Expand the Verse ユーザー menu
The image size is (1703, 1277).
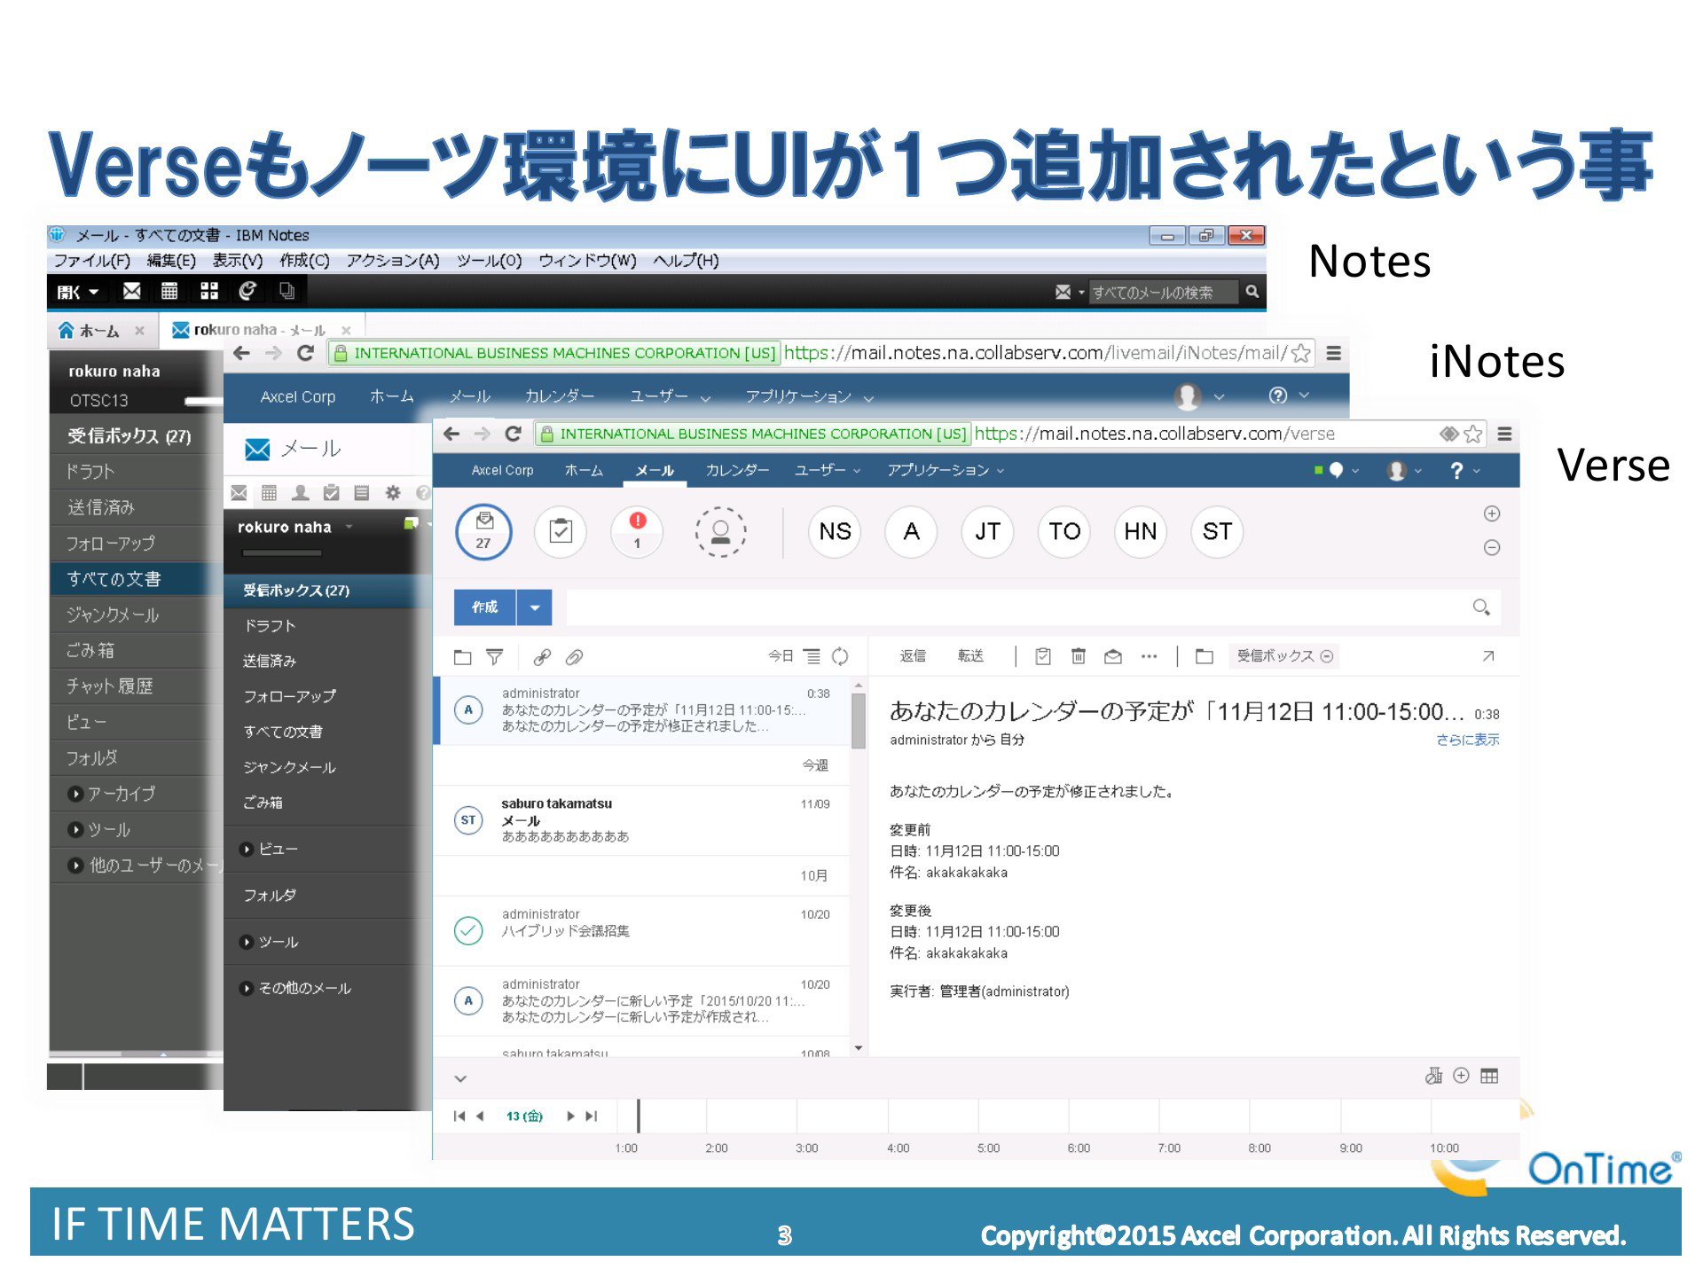click(x=828, y=470)
